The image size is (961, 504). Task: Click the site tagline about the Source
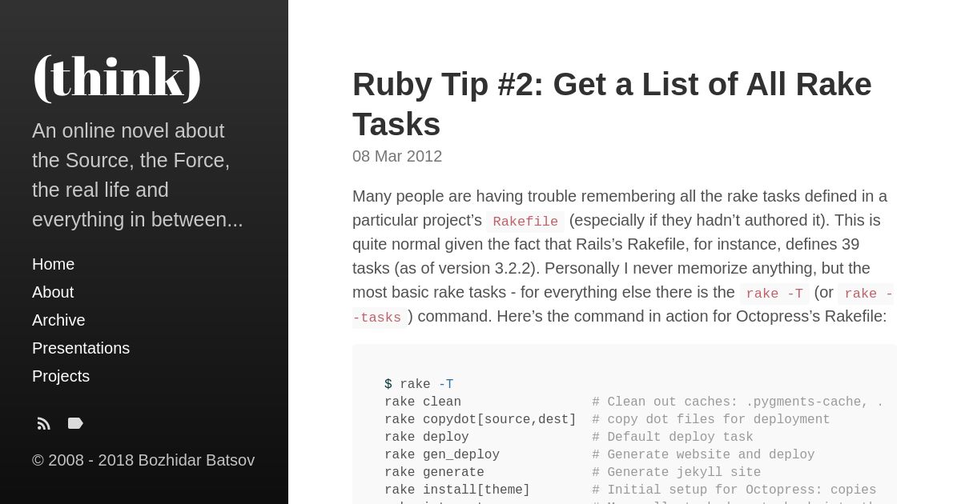pyautogui.click(x=138, y=175)
